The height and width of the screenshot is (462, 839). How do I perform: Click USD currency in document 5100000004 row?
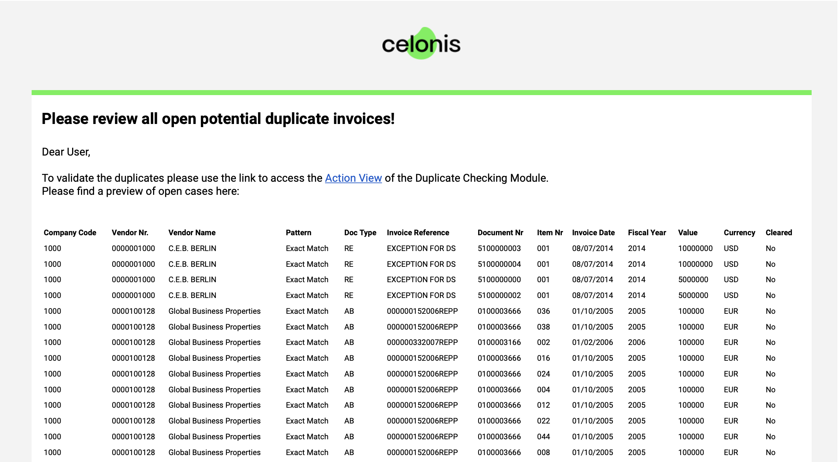click(731, 264)
